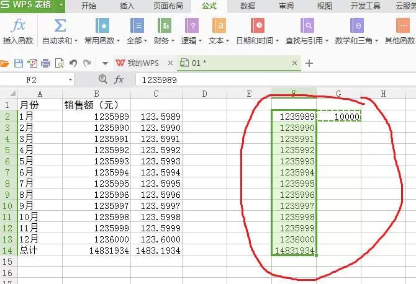416x284 pixels.
Task: Expand the 常用函数 dropdown arrow
Action: pyautogui.click(x=118, y=41)
